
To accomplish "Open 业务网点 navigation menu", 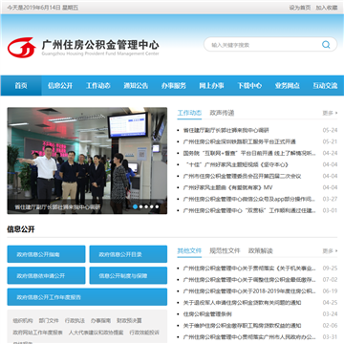I will 288,85.
